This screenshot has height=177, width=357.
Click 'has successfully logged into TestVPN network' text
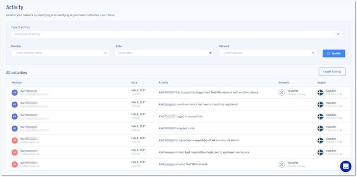pos(217,92)
